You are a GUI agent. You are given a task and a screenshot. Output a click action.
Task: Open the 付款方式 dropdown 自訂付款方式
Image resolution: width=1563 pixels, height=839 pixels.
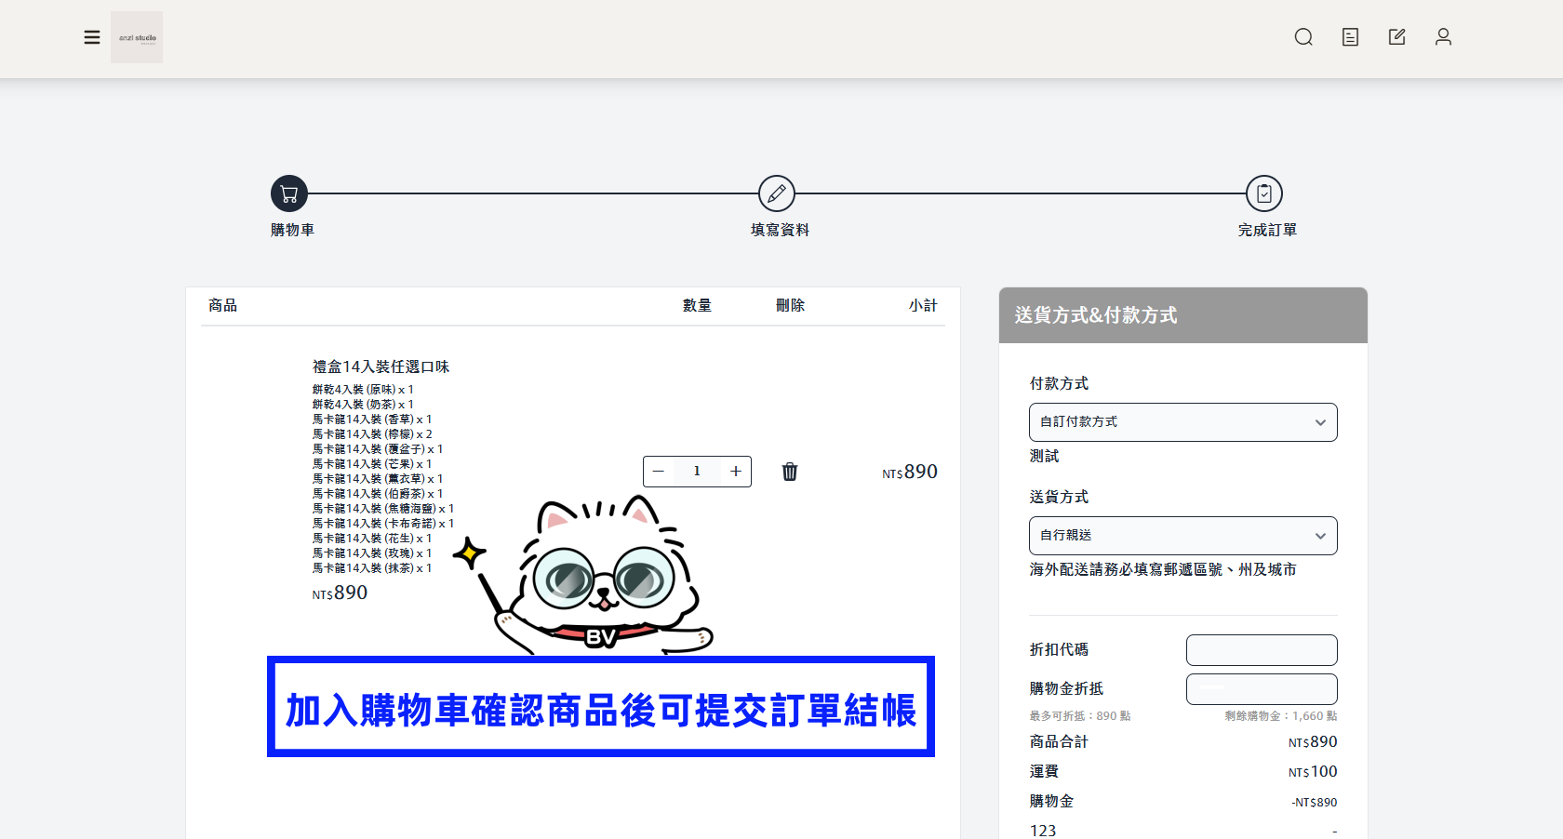pos(1183,422)
